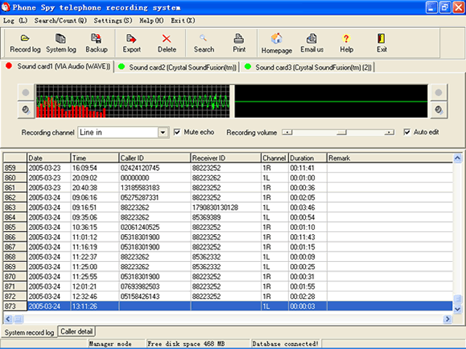This screenshot has height=349, width=466.
Task: Click the Help question mark icon
Action: 347,44
